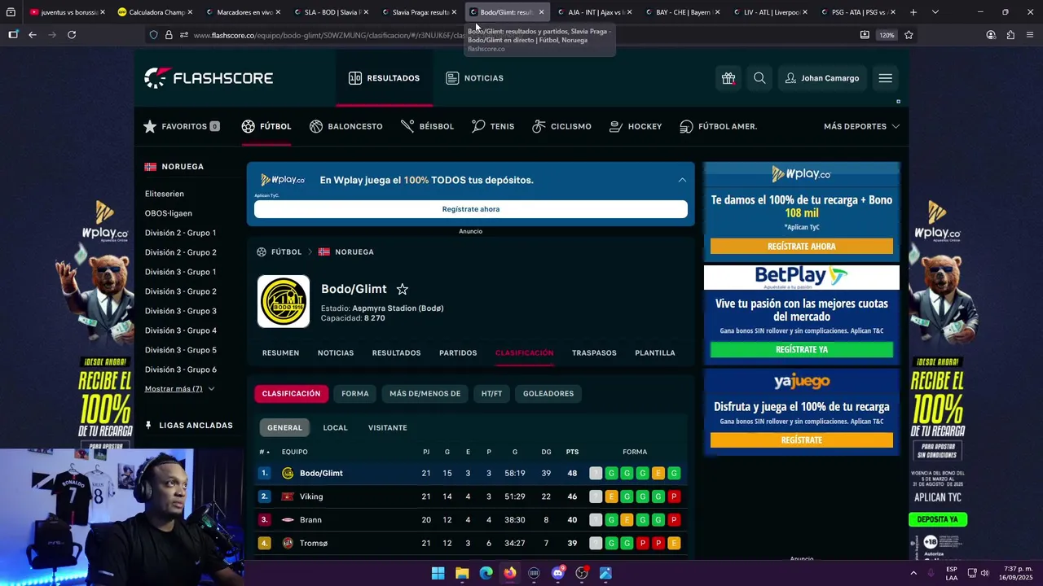Viewport: 1043px width, 586px height.
Task: Click the Norway flag beside NORUEGA sidebar heading
Action: click(150, 167)
